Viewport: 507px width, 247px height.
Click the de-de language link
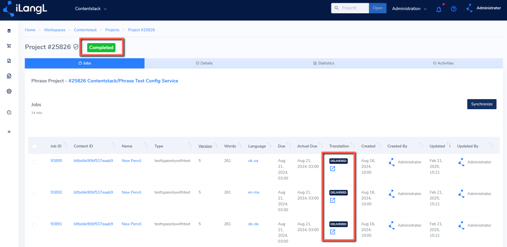253,224
